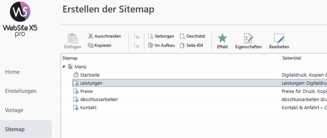Click the Ausschneiden scissors icon
327x138 pixels.
point(91,36)
